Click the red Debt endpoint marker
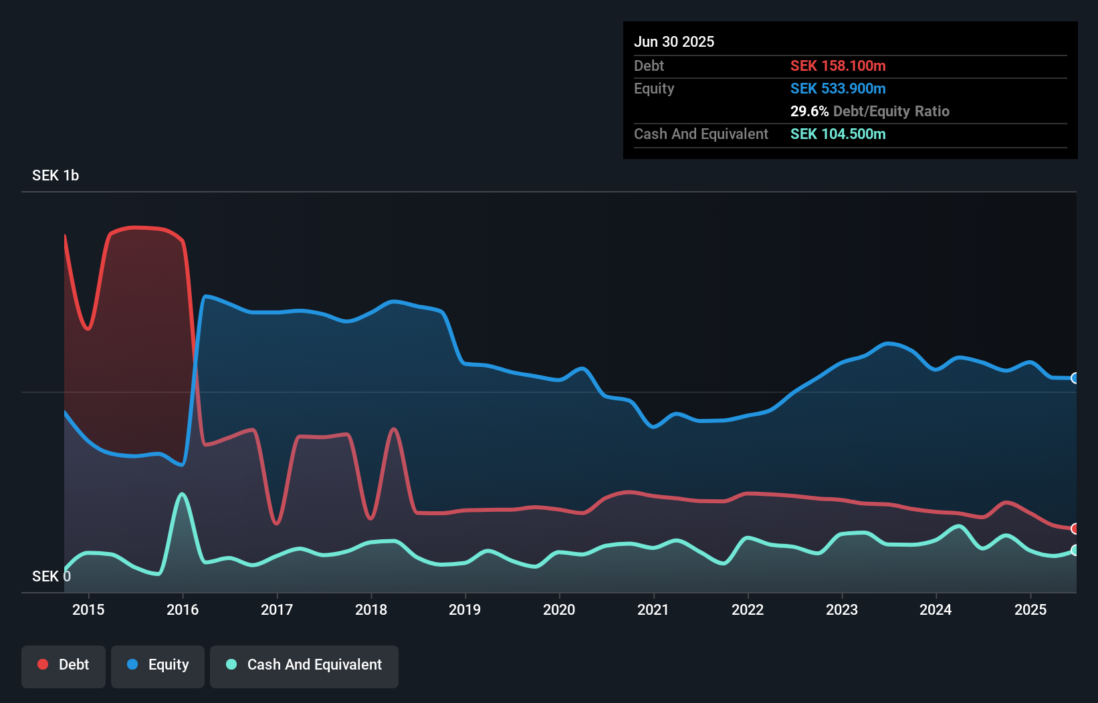This screenshot has height=703, width=1098. pos(1075,529)
